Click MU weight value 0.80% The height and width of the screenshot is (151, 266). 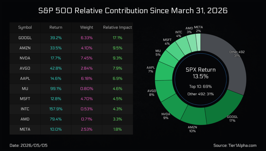(87, 89)
